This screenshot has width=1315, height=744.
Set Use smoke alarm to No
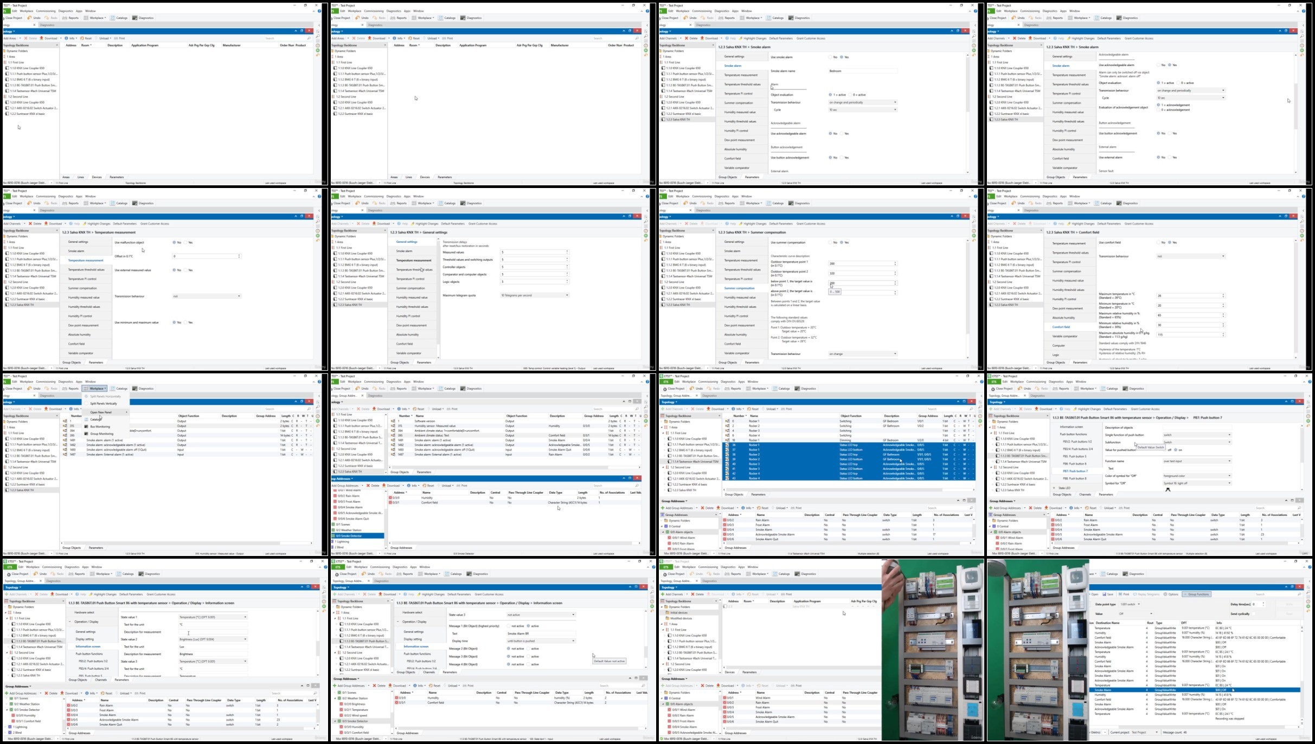(830, 57)
